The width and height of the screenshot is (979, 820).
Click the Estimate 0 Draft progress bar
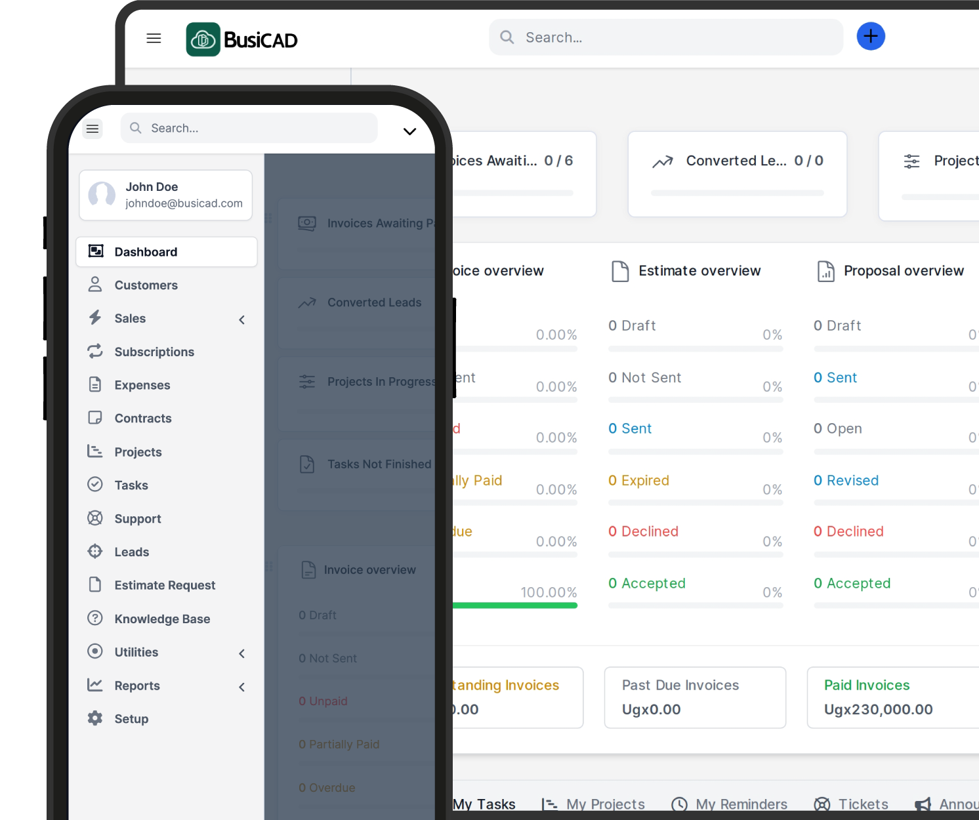click(x=696, y=349)
